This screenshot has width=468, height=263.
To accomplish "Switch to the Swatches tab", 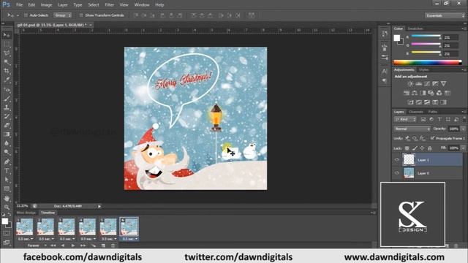I will click(x=415, y=28).
